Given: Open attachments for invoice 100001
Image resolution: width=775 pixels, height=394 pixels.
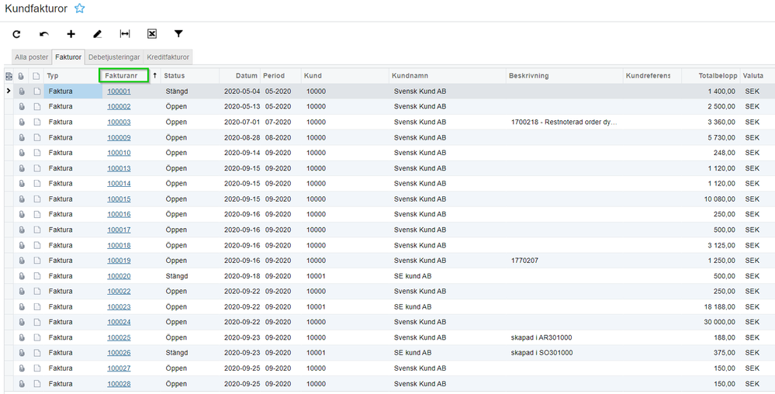Looking at the screenshot, I should (21, 92).
